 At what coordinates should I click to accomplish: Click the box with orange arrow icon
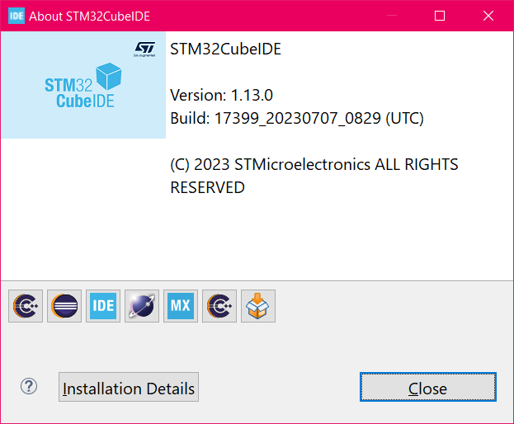click(258, 306)
